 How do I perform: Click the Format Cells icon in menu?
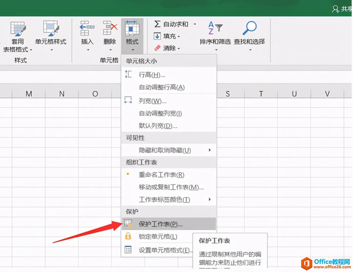point(128,249)
